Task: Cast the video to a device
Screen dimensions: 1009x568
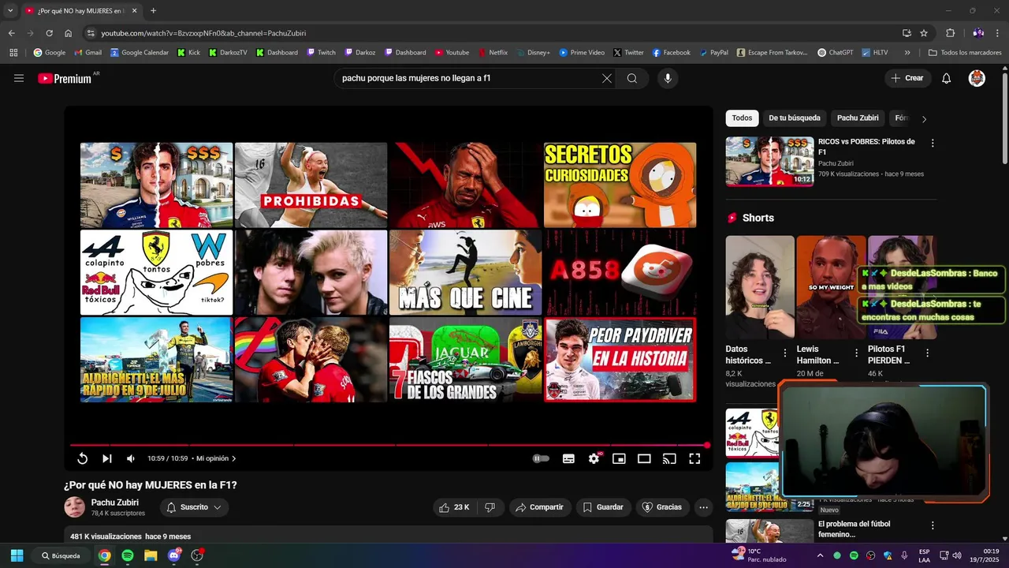Action: click(x=669, y=458)
